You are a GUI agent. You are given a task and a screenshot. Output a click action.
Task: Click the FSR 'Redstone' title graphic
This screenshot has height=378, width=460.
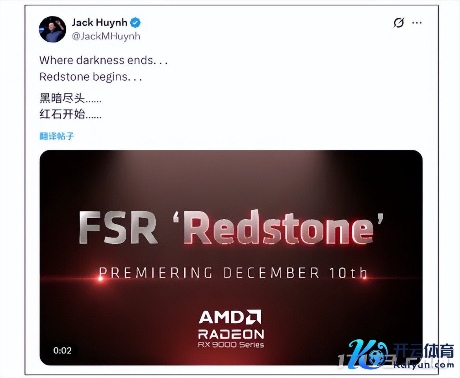[231, 227]
